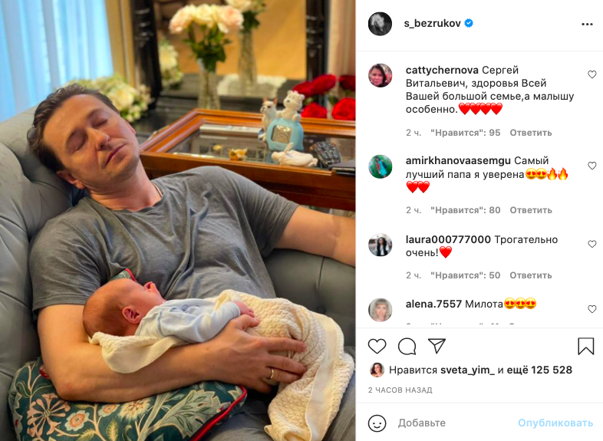Open the comment bubble icon
This screenshot has height=441, width=603.
pyautogui.click(x=407, y=347)
